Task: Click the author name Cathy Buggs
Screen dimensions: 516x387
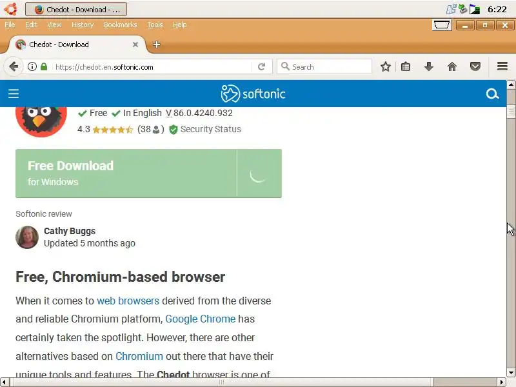Action: (x=70, y=231)
